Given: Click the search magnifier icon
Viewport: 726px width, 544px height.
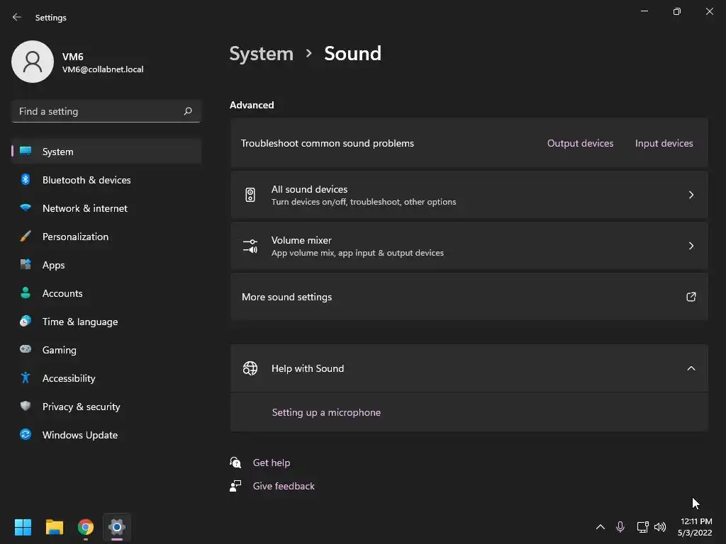Looking at the screenshot, I should pos(188,111).
